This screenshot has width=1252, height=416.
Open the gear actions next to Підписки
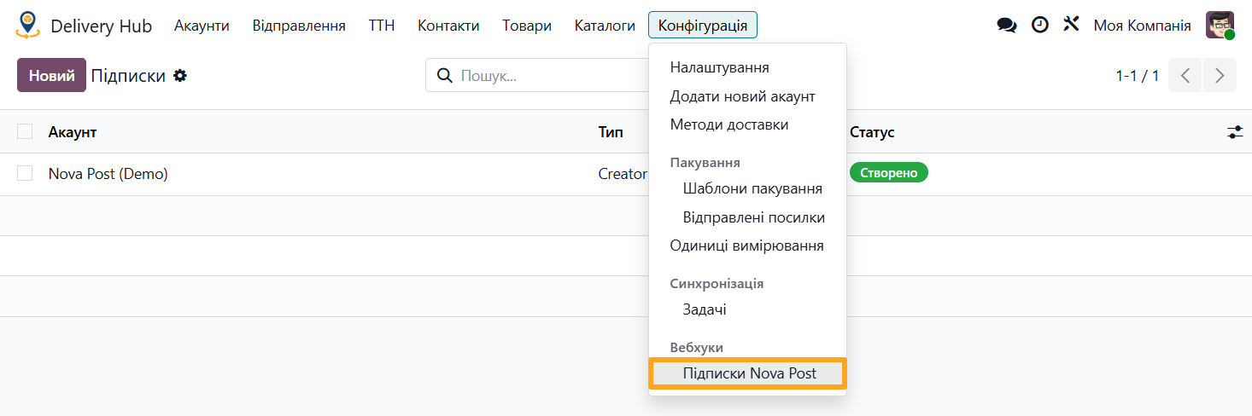(x=180, y=76)
